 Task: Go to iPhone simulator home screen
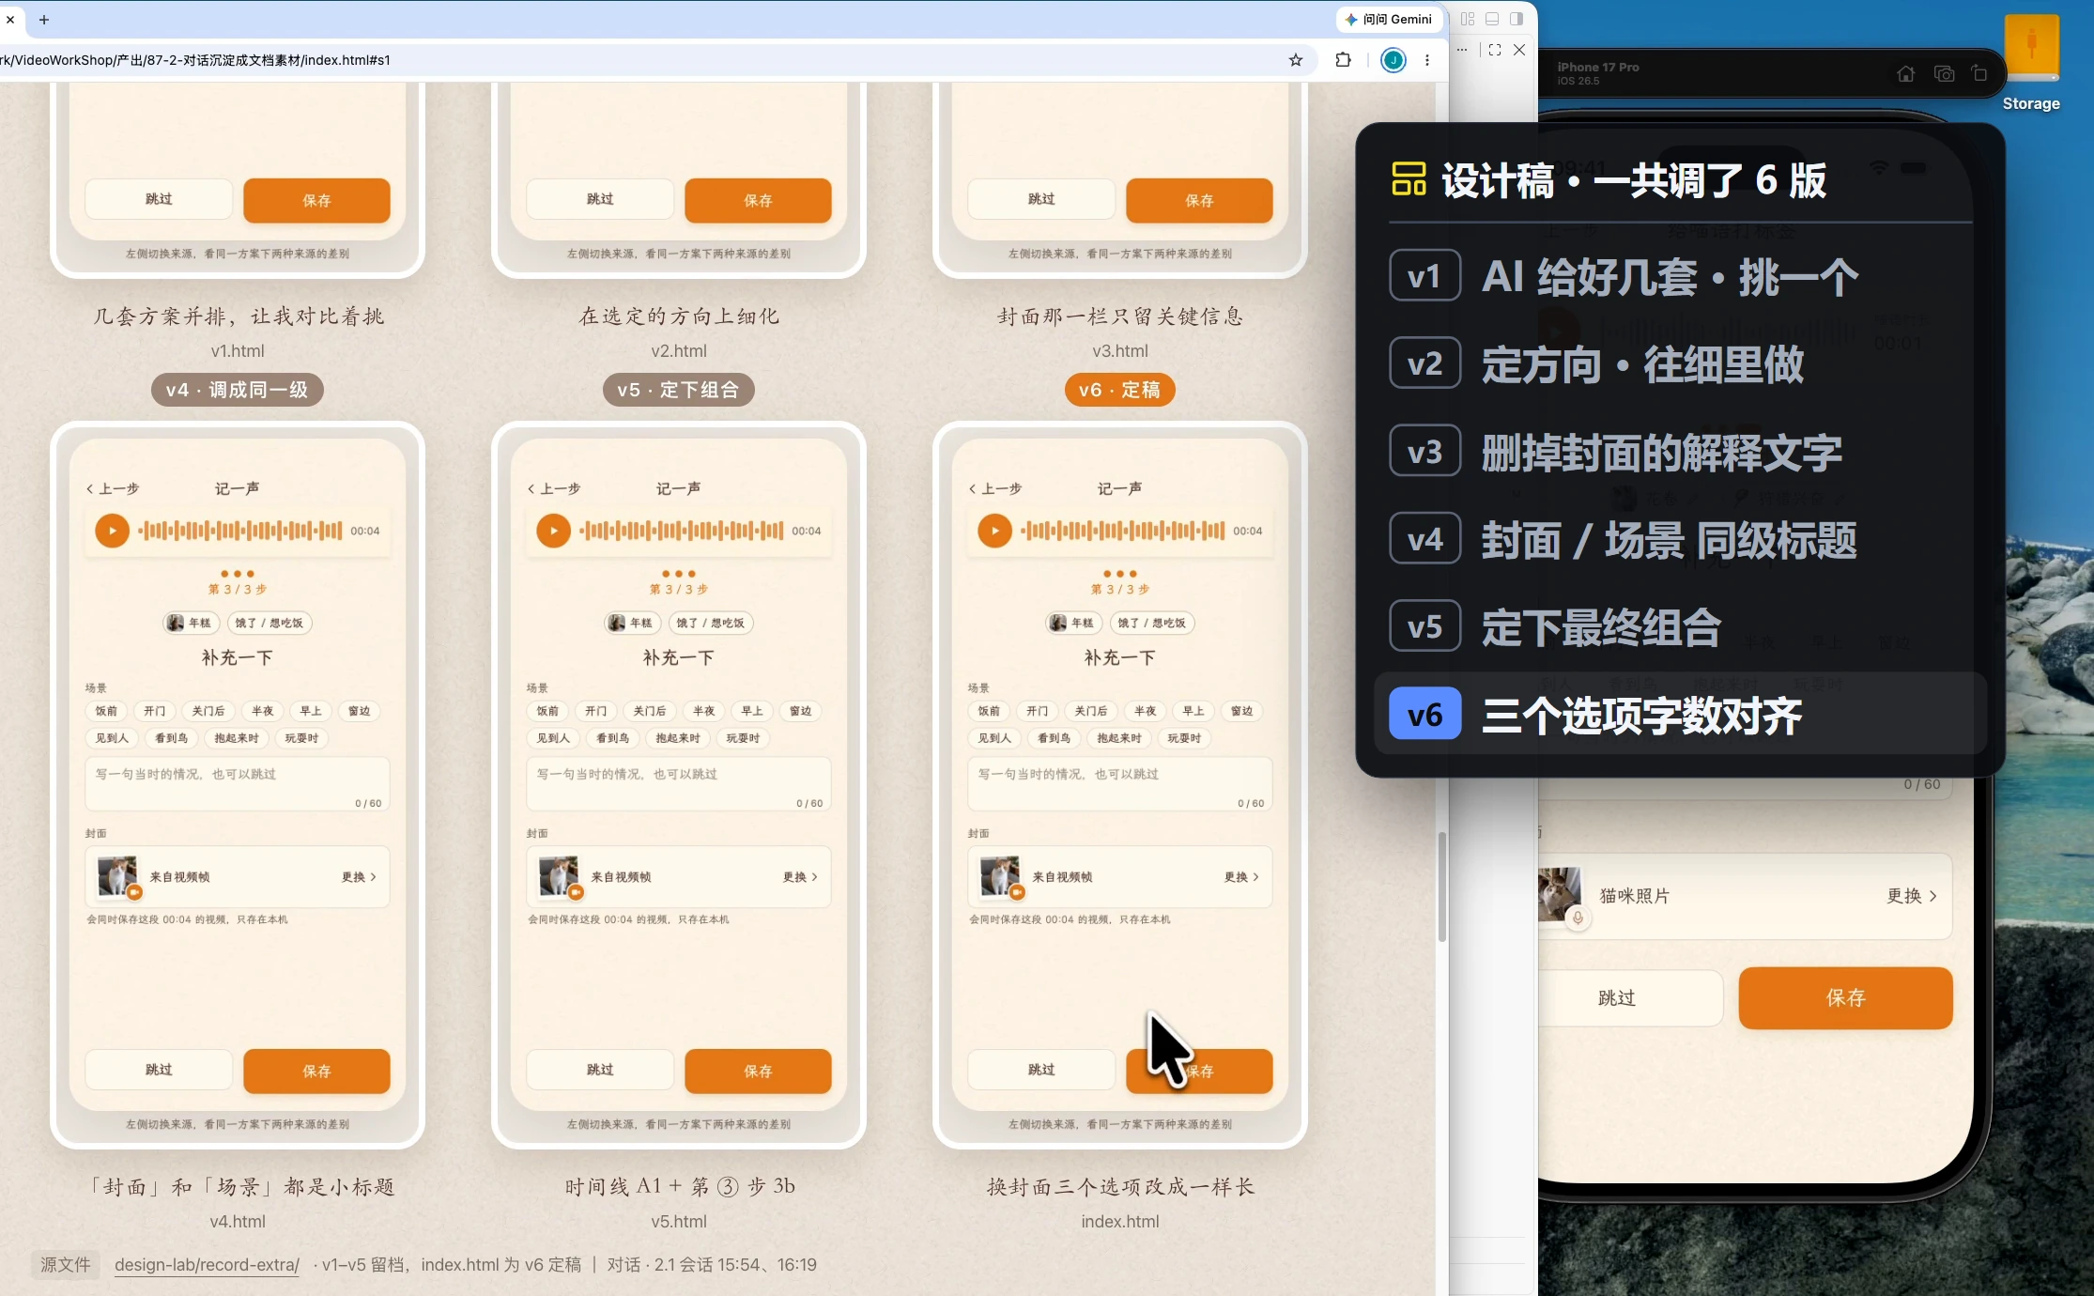coord(1905,73)
